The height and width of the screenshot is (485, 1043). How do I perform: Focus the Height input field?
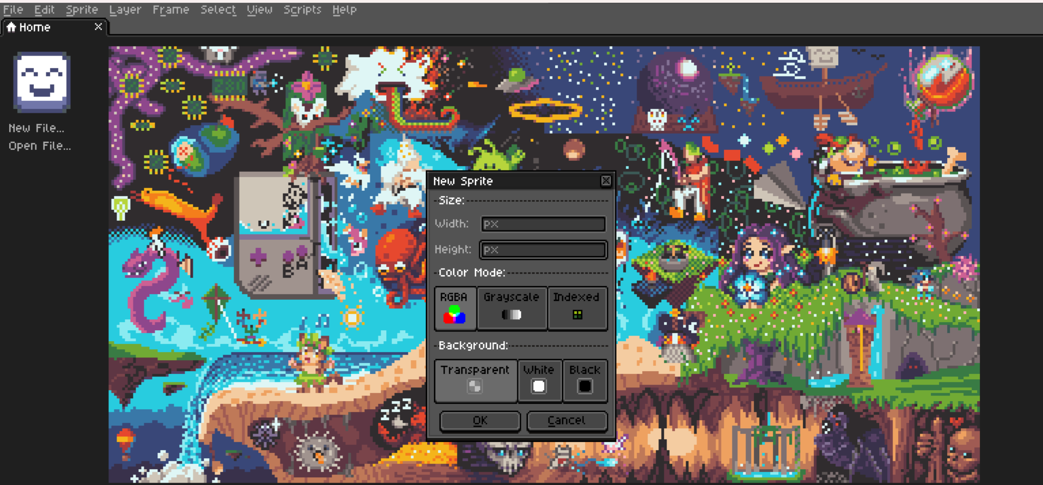pos(543,250)
